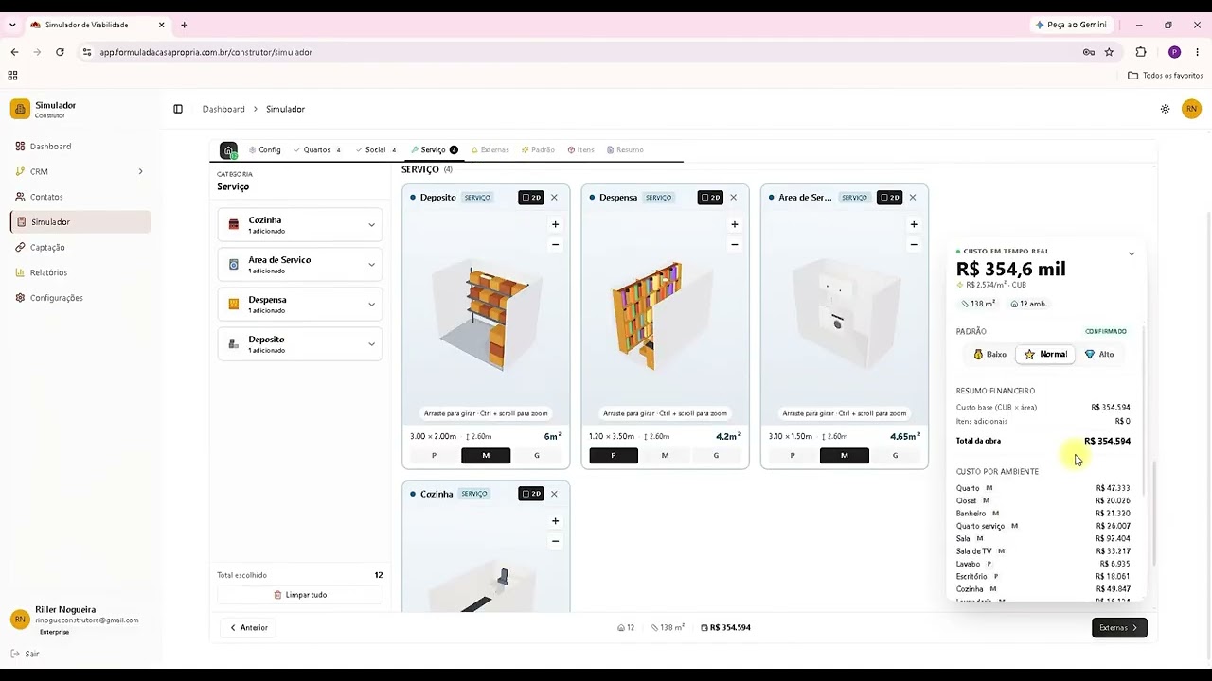Click the home icon before the Config step

coord(228,150)
